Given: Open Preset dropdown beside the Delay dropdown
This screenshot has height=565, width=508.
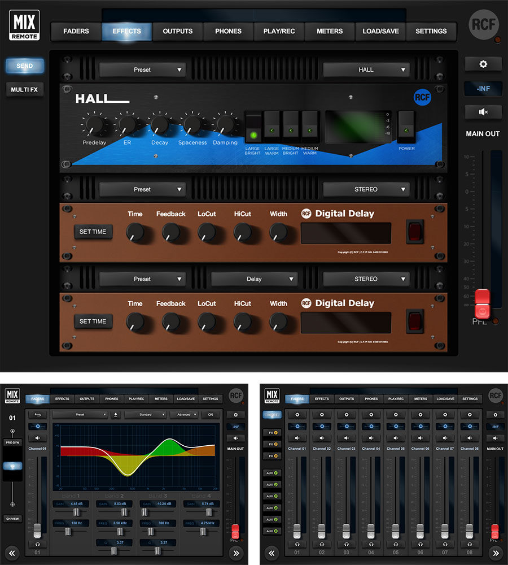Looking at the screenshot, I should click(x=143, y=279).
